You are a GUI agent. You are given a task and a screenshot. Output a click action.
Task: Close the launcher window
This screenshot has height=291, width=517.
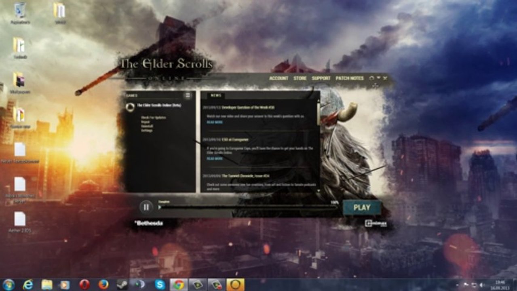[x=385, y=78]
